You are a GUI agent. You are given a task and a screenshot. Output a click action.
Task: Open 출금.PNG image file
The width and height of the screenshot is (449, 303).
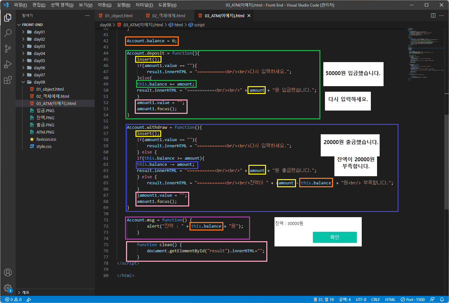click(45, 125)
